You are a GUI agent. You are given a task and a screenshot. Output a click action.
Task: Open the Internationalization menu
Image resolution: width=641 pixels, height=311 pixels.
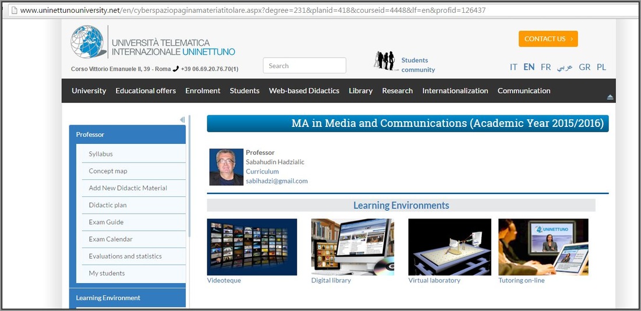(x=455, y=91)
